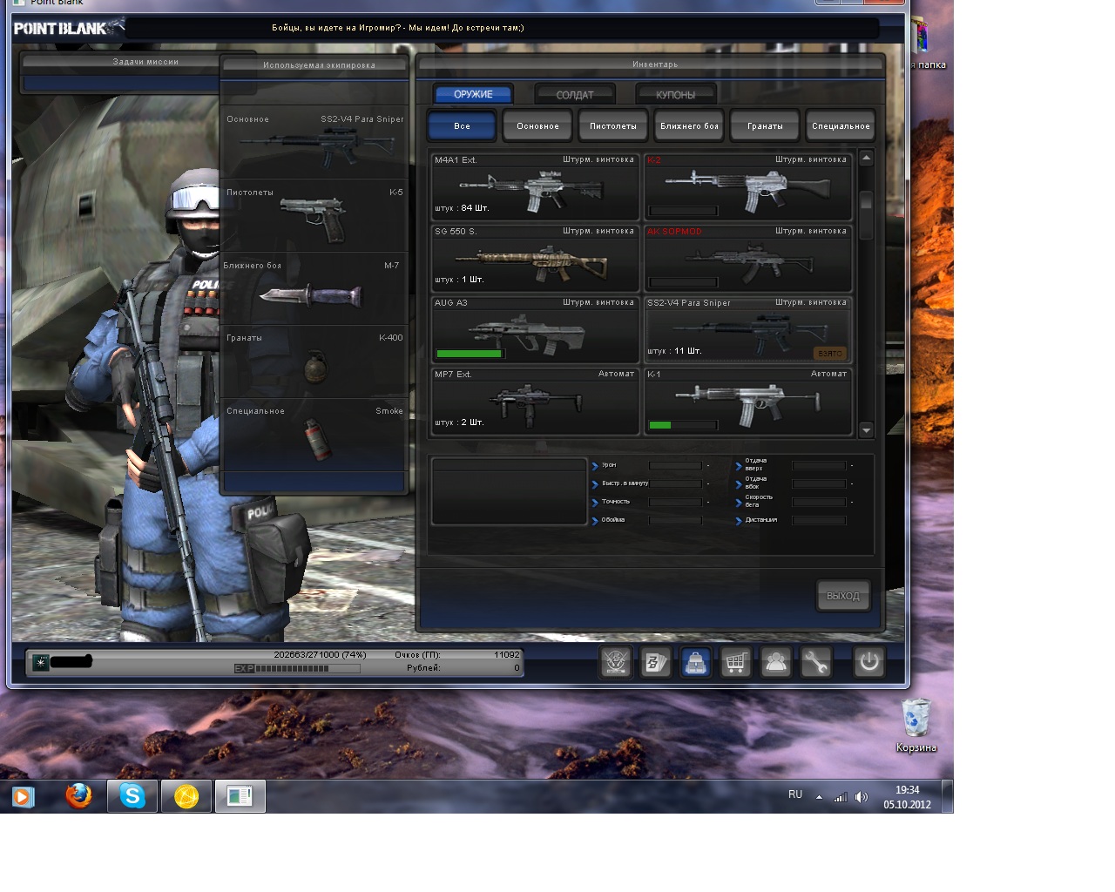Click the equipped K-5 pistol slot
Screen dimensions: 1115x892
pos(314,217)
